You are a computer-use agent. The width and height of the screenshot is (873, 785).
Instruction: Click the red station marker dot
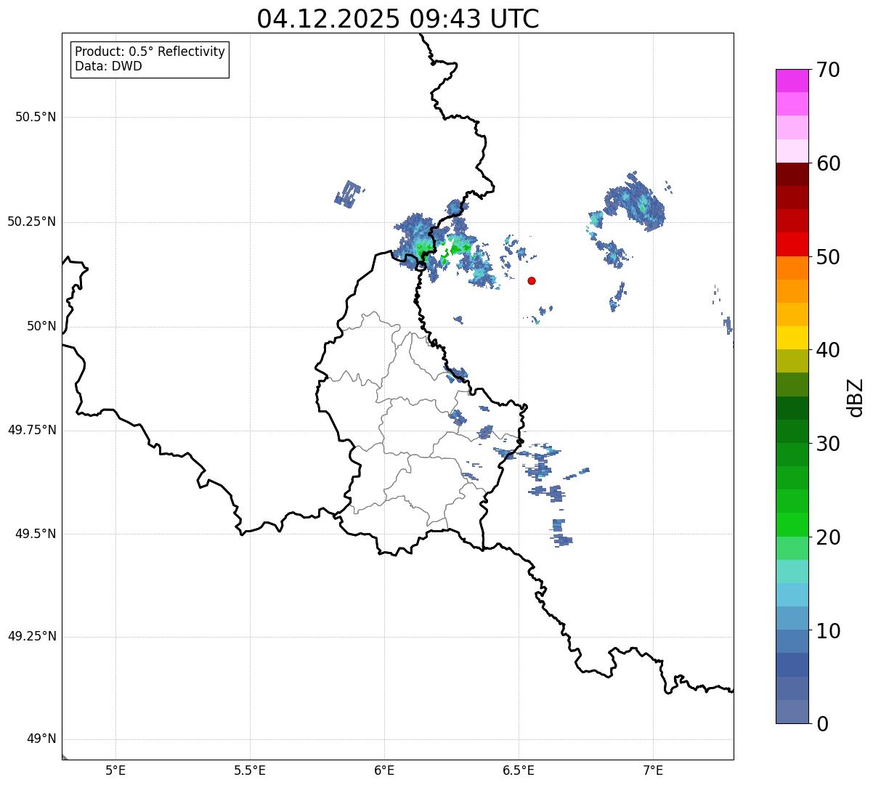[x=532, y=280]
